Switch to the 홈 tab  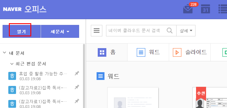(x=107, y=52)
